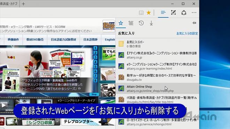Screen dimensions: 230x129
Task: Select slide number 4 in the banner
Action: pos(95,62)
